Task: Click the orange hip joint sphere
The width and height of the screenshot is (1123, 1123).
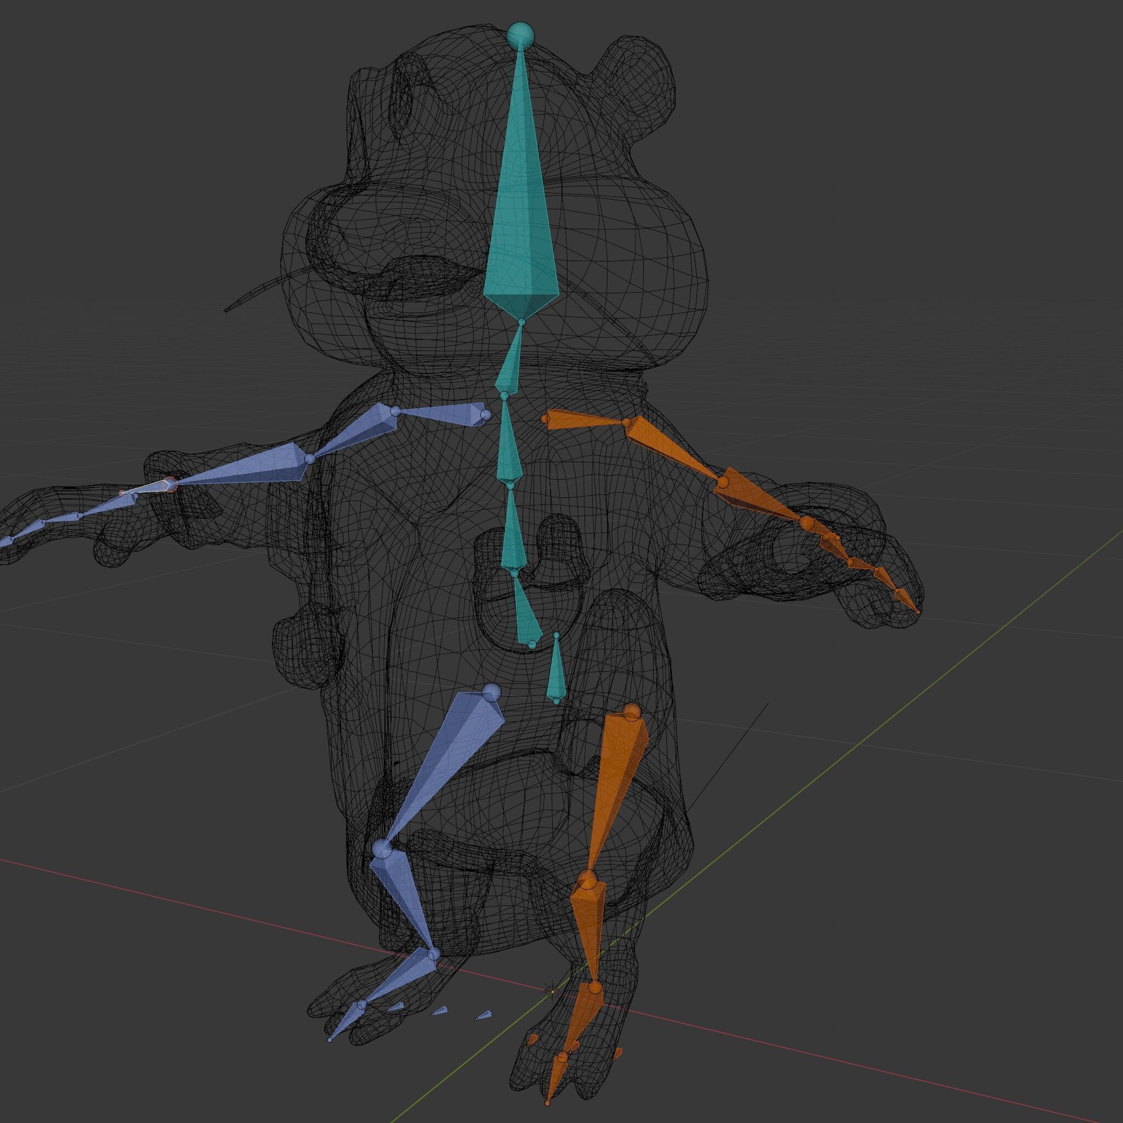Action: click(x=631, y=712)
